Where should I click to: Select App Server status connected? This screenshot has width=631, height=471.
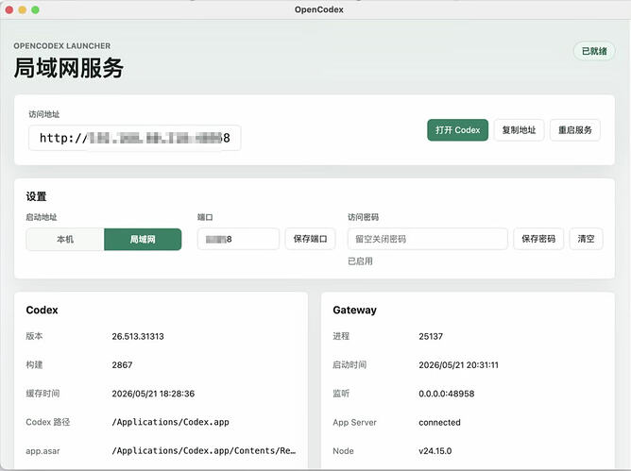pos(439,422)
